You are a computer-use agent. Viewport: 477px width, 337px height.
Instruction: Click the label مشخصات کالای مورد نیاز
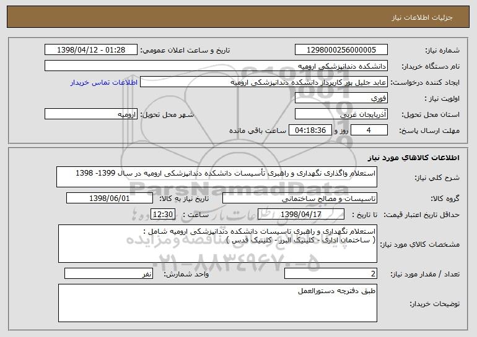point(420,244)
